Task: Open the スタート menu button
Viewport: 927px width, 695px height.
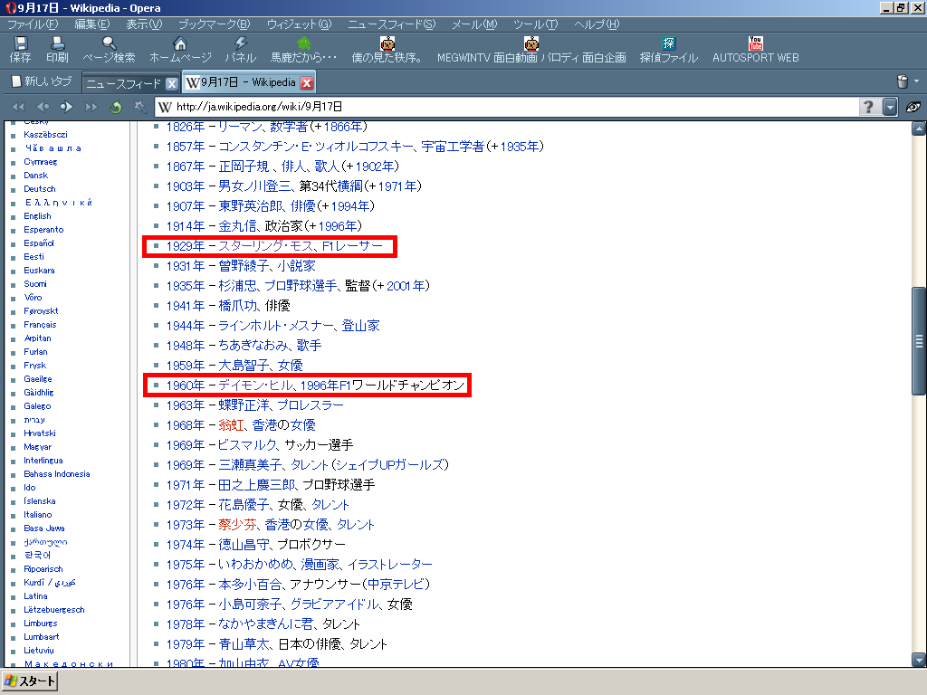Action: [x=30, y=681]
